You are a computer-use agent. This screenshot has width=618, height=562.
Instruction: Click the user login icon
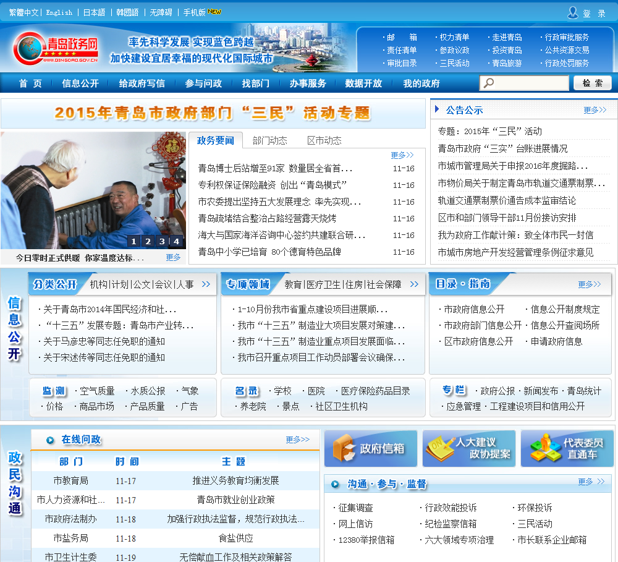572,12
